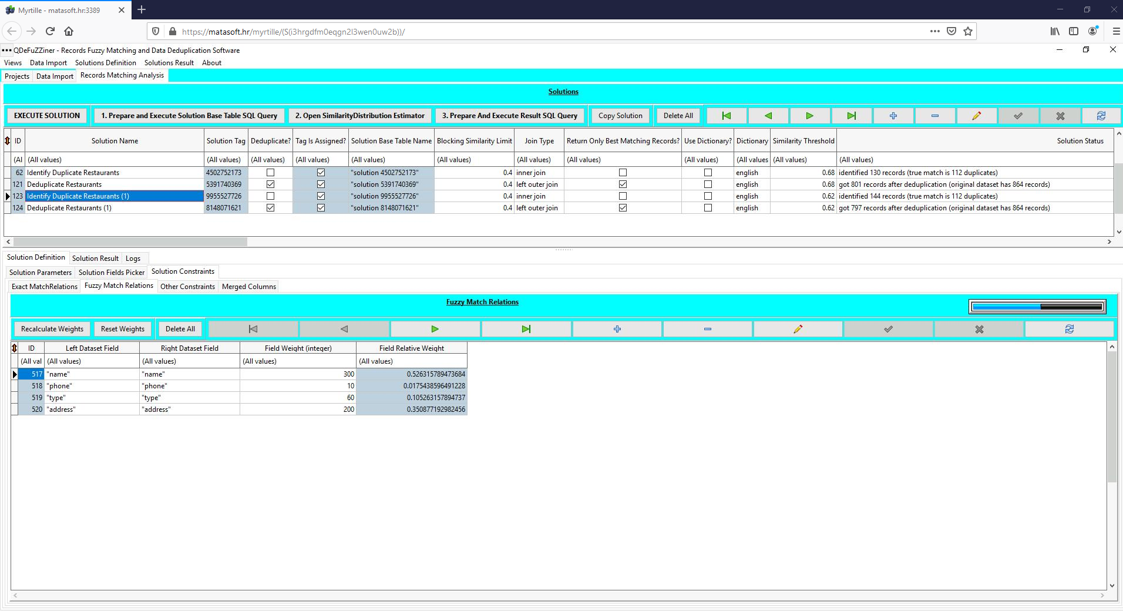Refresh the Solutions grid
This screenshot has width=1123, height=611.
1101,116
